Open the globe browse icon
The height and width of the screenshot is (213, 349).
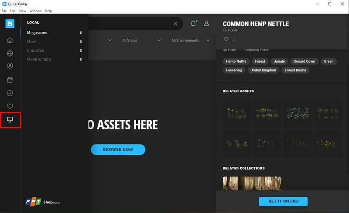click(x=10, y=54)
